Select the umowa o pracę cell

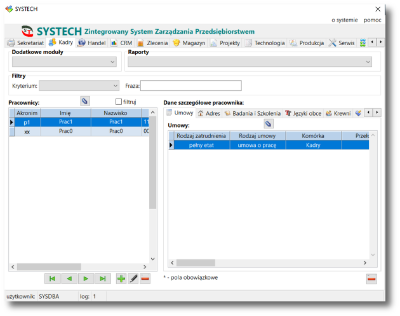point(257,145)
